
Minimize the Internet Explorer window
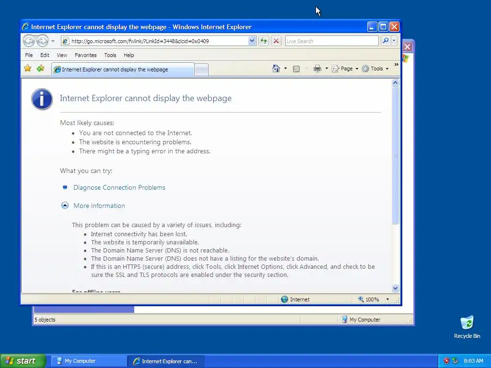coord(372,27)
